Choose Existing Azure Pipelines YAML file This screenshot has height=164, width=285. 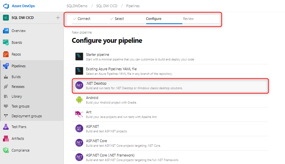coord(170,72)
